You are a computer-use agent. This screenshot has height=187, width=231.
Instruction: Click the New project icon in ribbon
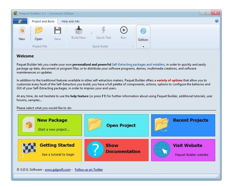[x=22, y=31]
